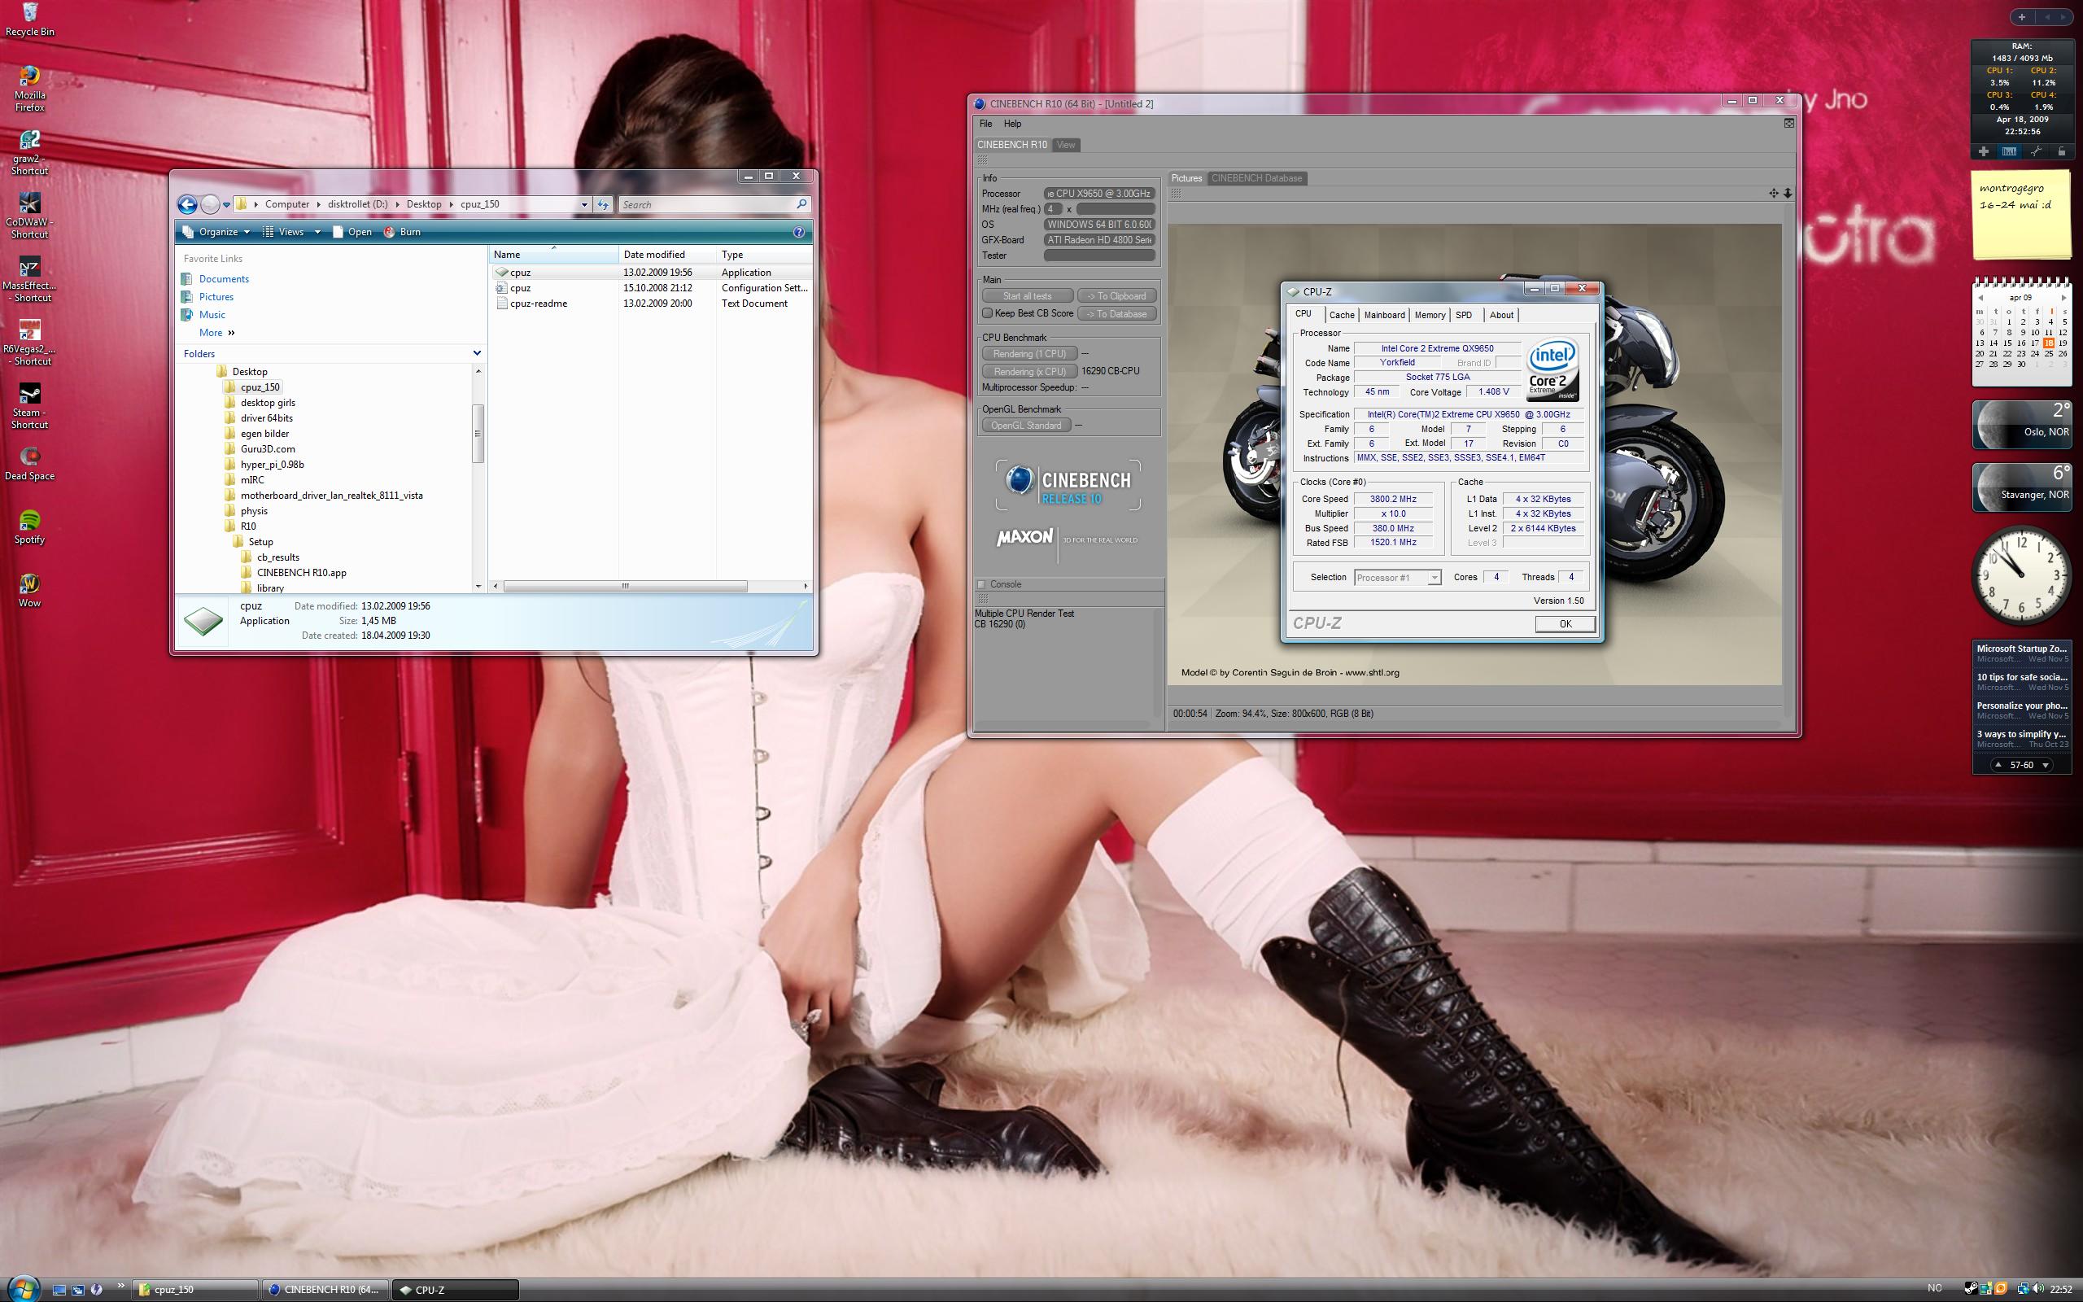Select the Steam shortcut icon
Screen dimensions: 2083x1302
(x=29, y=405)
